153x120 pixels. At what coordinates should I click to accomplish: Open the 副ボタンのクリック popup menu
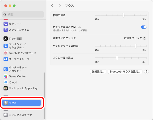coord(135,38)
